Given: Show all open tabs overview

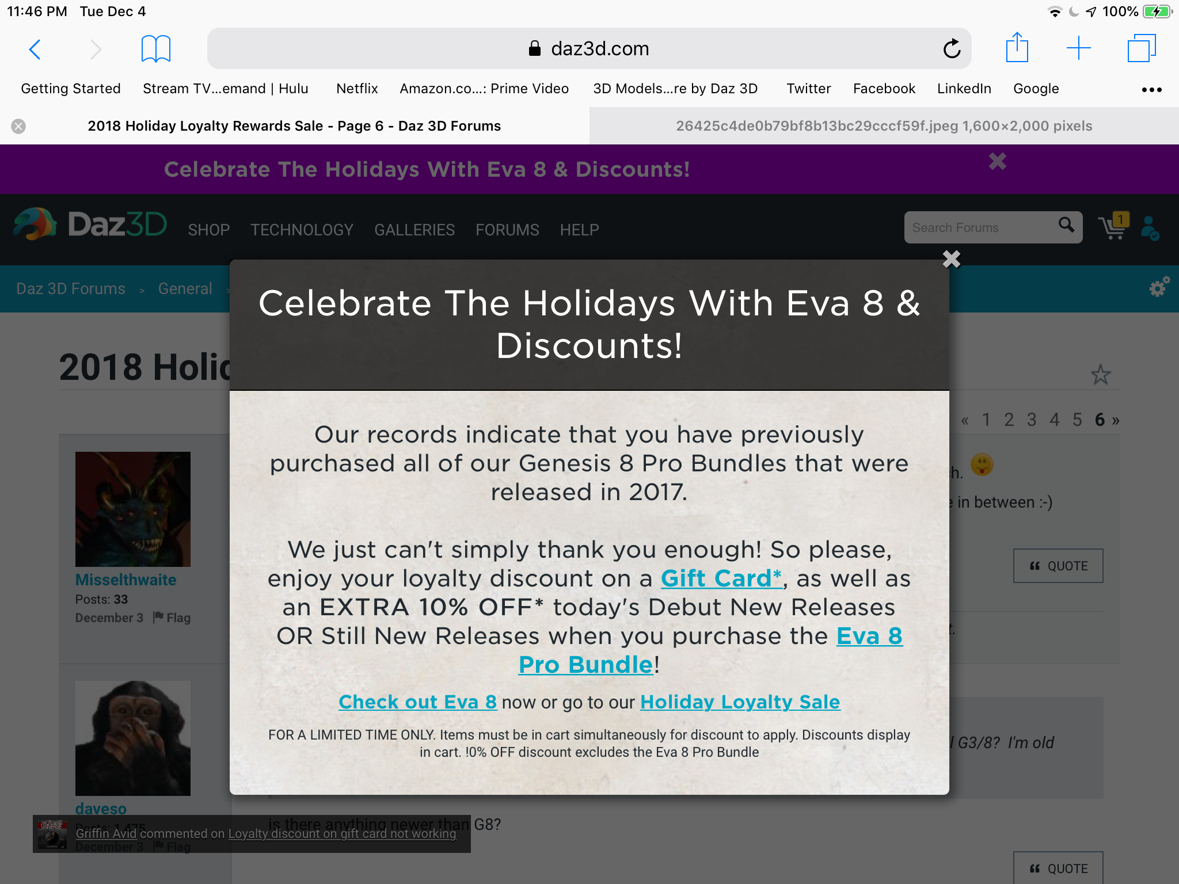Looking at the screenshot, I should [x=1142, y=48].
